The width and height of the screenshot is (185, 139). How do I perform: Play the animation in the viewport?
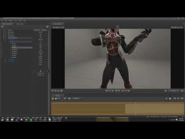(x=116, y=91)
